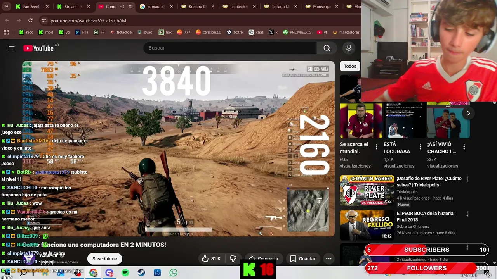Open the ESTÁ LOCURAAA short thumbnail
The height and width of the screenshot is (279, 497).
(405, 120)
